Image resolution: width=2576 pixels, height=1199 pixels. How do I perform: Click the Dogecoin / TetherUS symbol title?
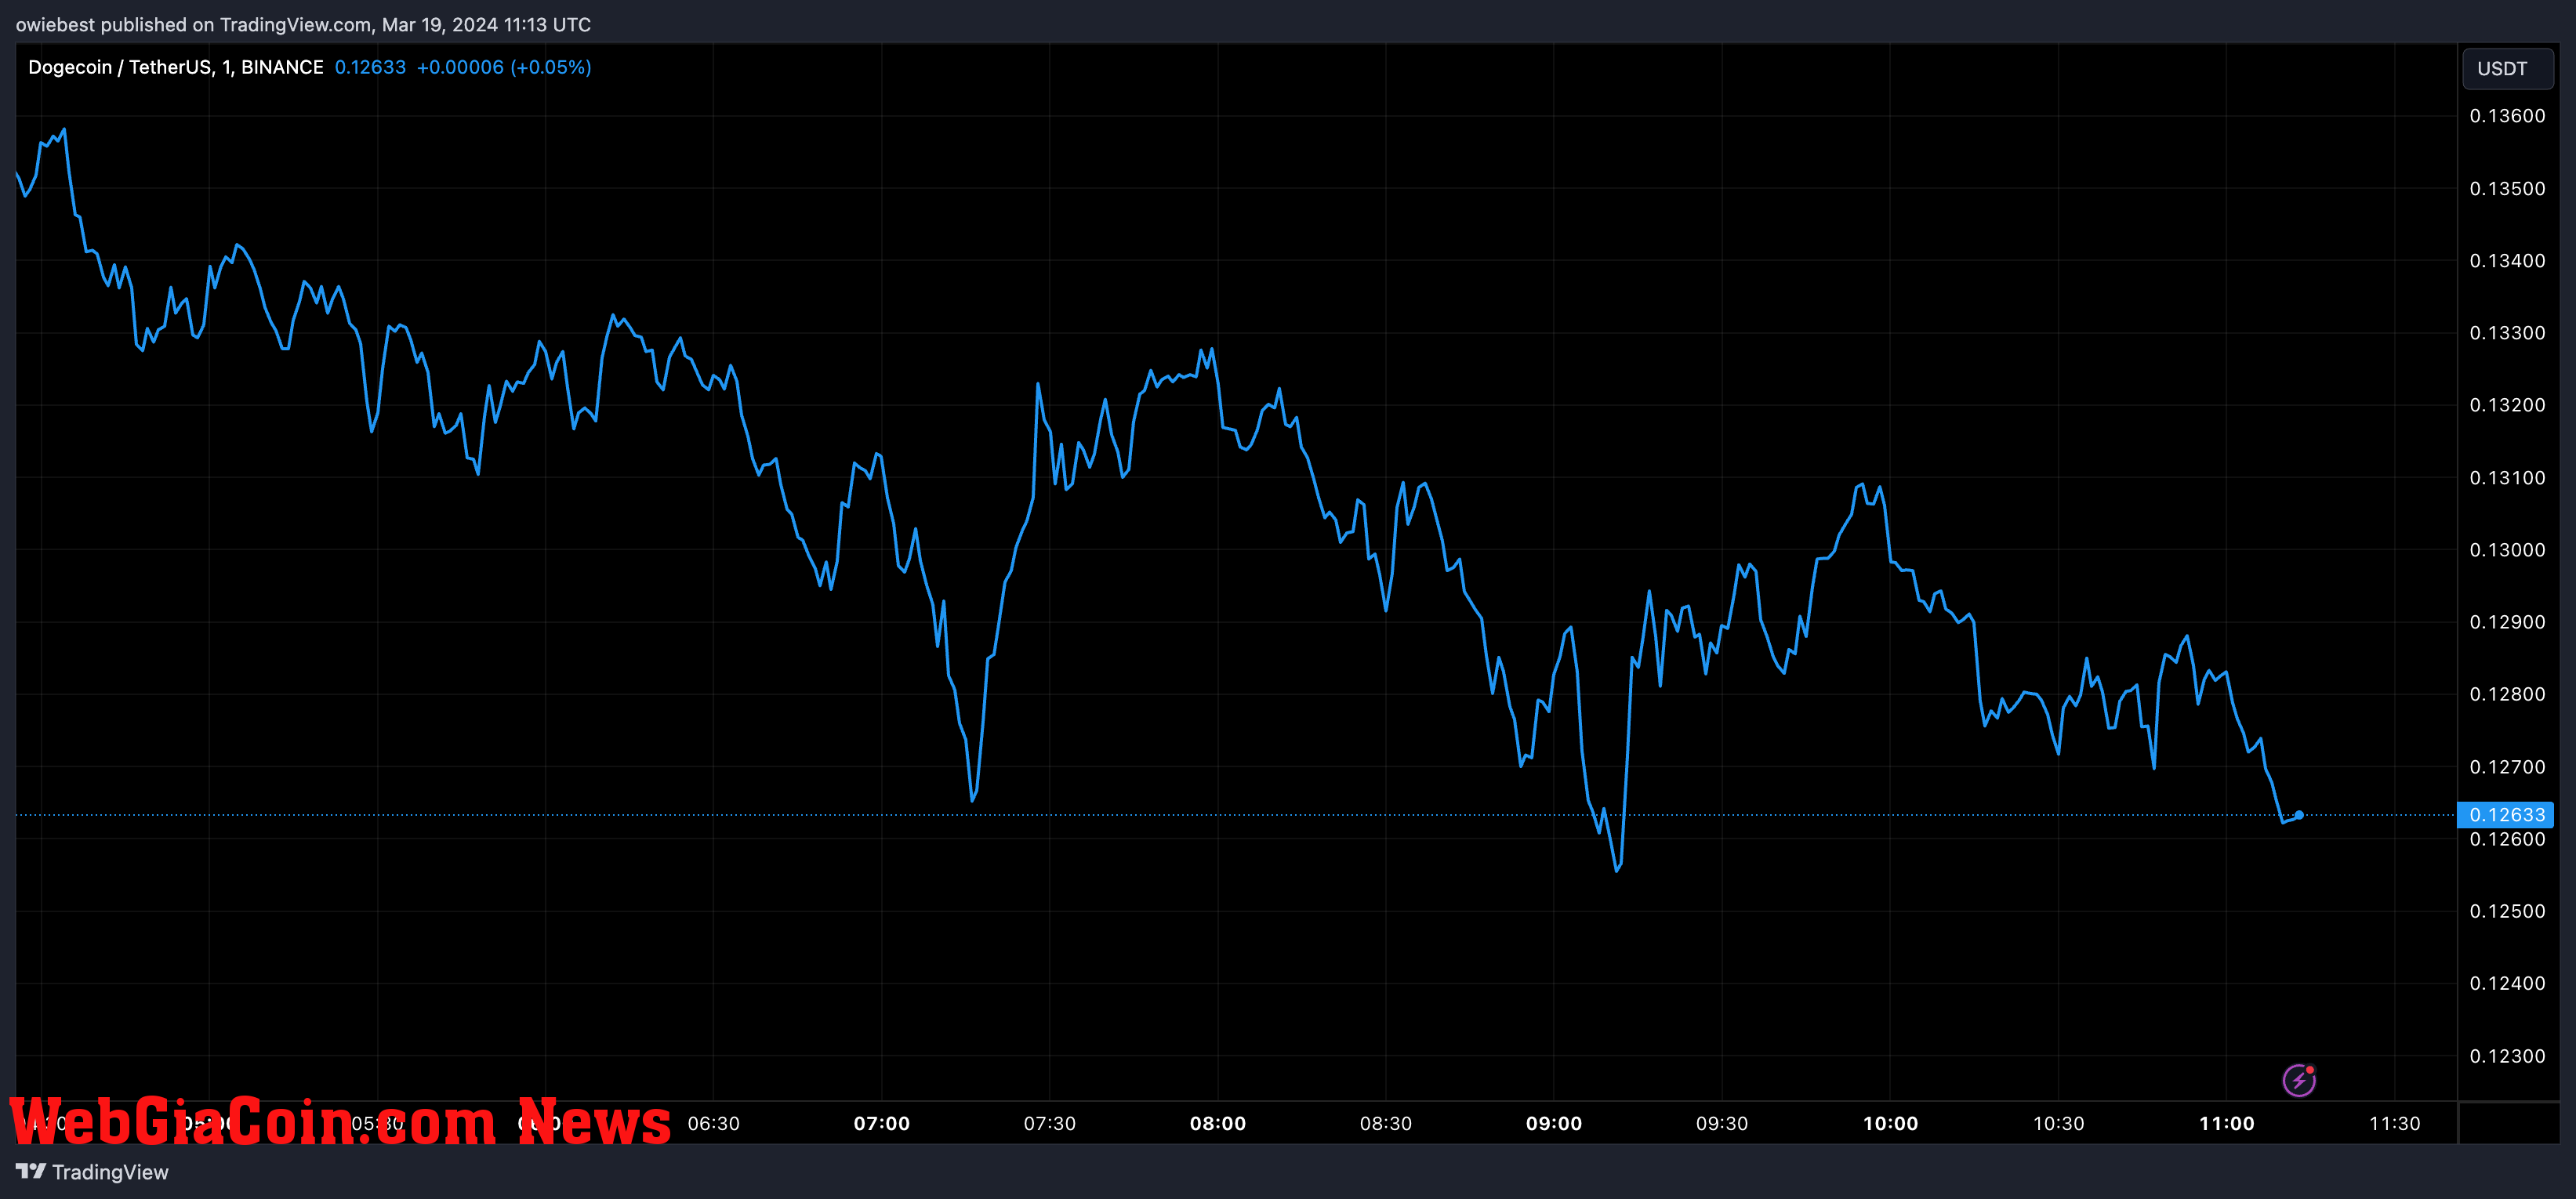point(176,67)
